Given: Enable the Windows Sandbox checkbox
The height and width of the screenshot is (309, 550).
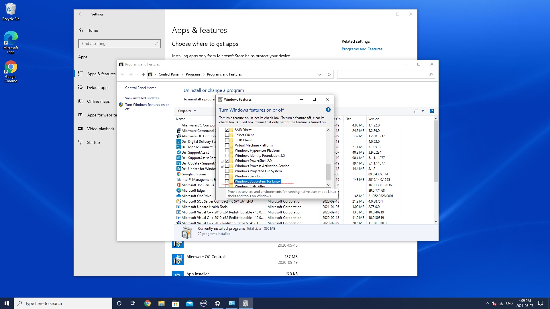Looking at the screenshot, I should [227, 176].
